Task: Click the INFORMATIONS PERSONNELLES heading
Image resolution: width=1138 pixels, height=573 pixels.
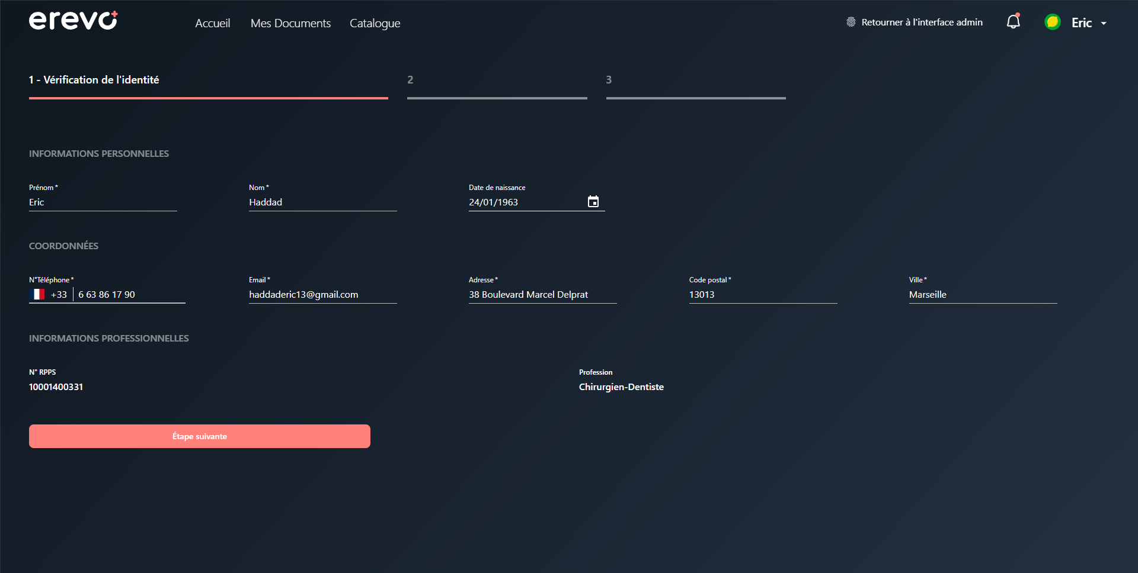Action: click(x=99, y=153)
